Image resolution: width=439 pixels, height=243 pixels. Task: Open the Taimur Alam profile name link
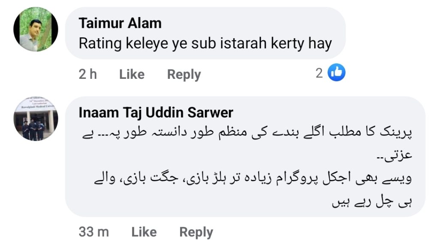(120, 23)
